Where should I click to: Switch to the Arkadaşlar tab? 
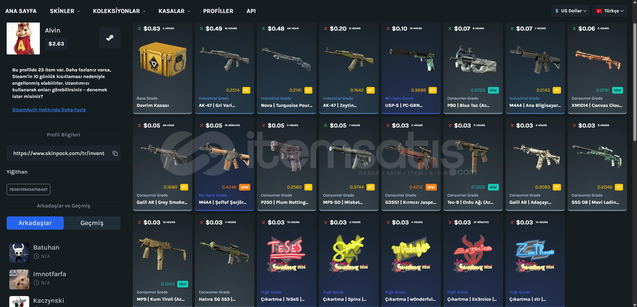point(35,223)
